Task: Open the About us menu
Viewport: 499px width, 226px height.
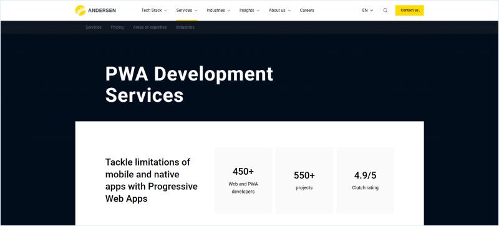Action: point(279,10)
